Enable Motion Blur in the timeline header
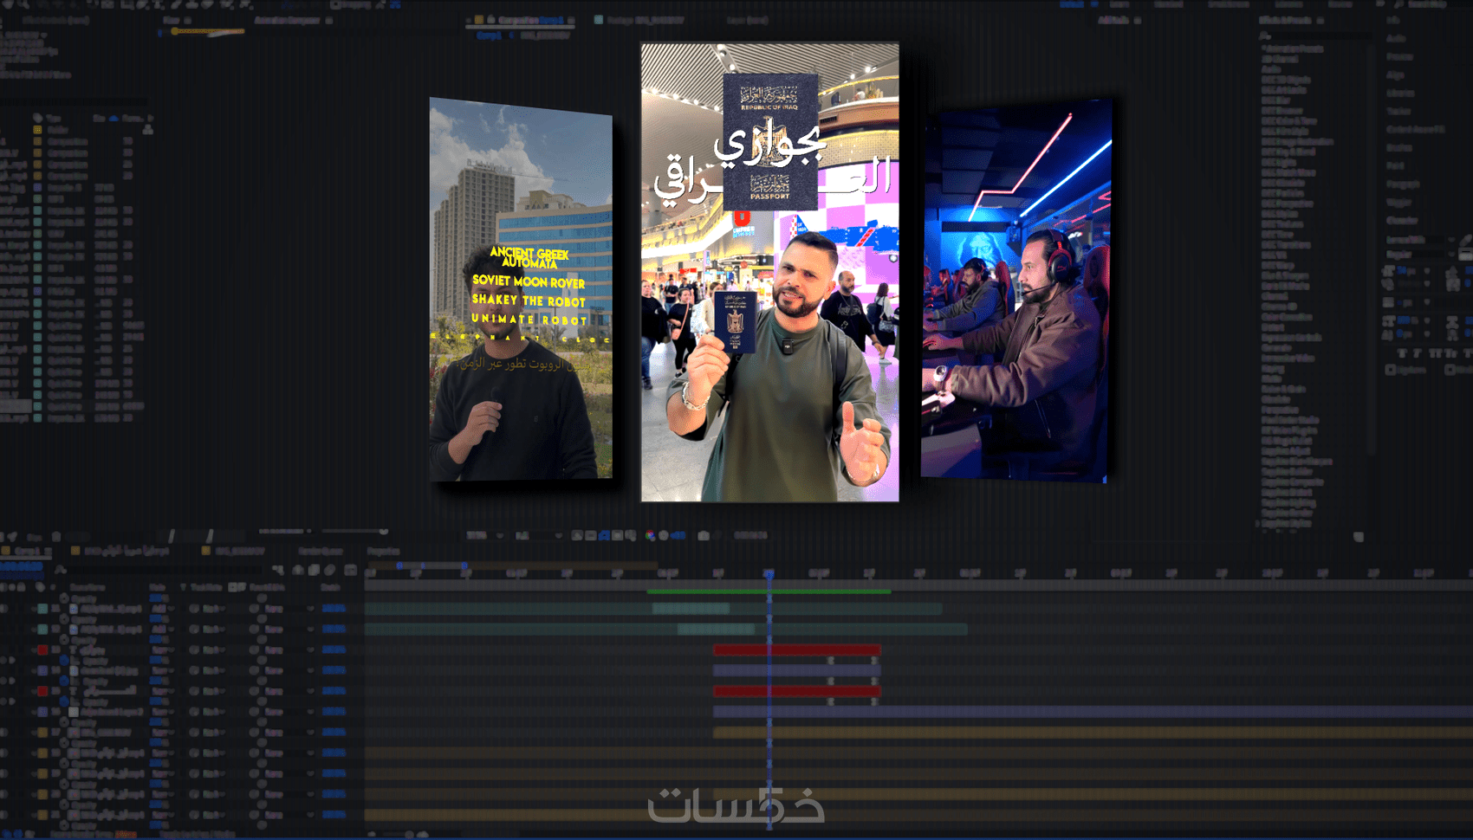This screenshot has height=840, width=1473. (x=329, y=570)
